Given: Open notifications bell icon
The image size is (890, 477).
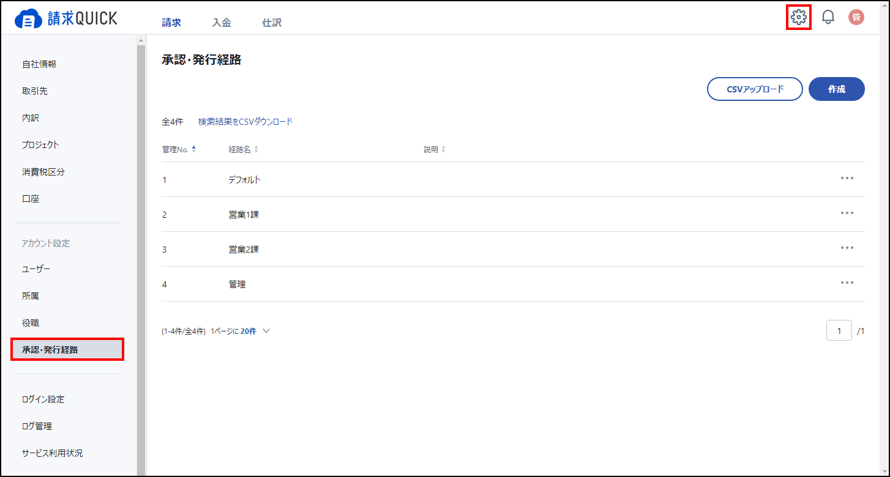Looking at the screenshot, I should [828, 17].
